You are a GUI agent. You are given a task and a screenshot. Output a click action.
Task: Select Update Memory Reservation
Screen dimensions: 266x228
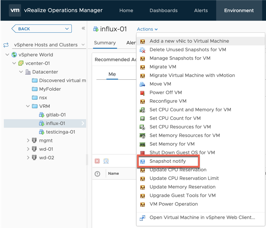(200, 187)
